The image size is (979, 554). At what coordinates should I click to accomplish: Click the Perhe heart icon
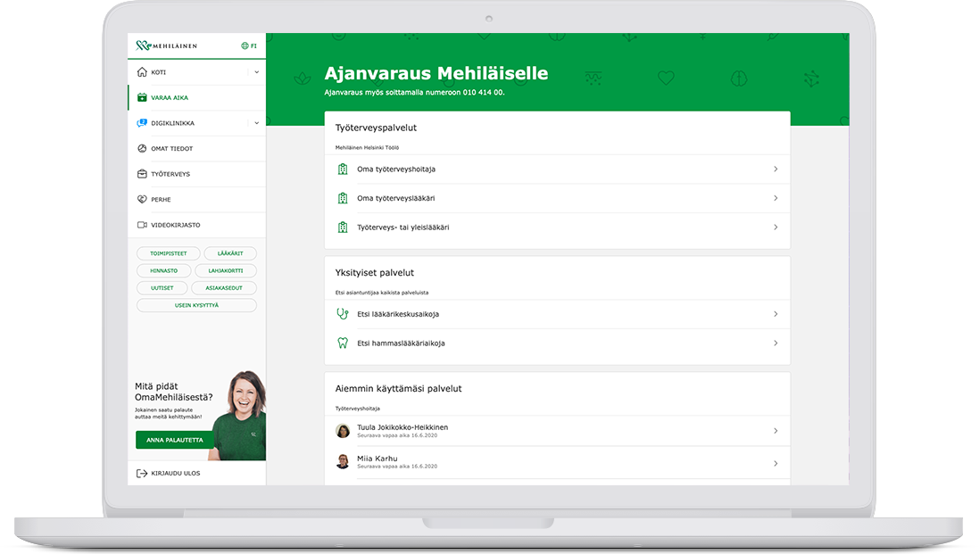(142, 200)
